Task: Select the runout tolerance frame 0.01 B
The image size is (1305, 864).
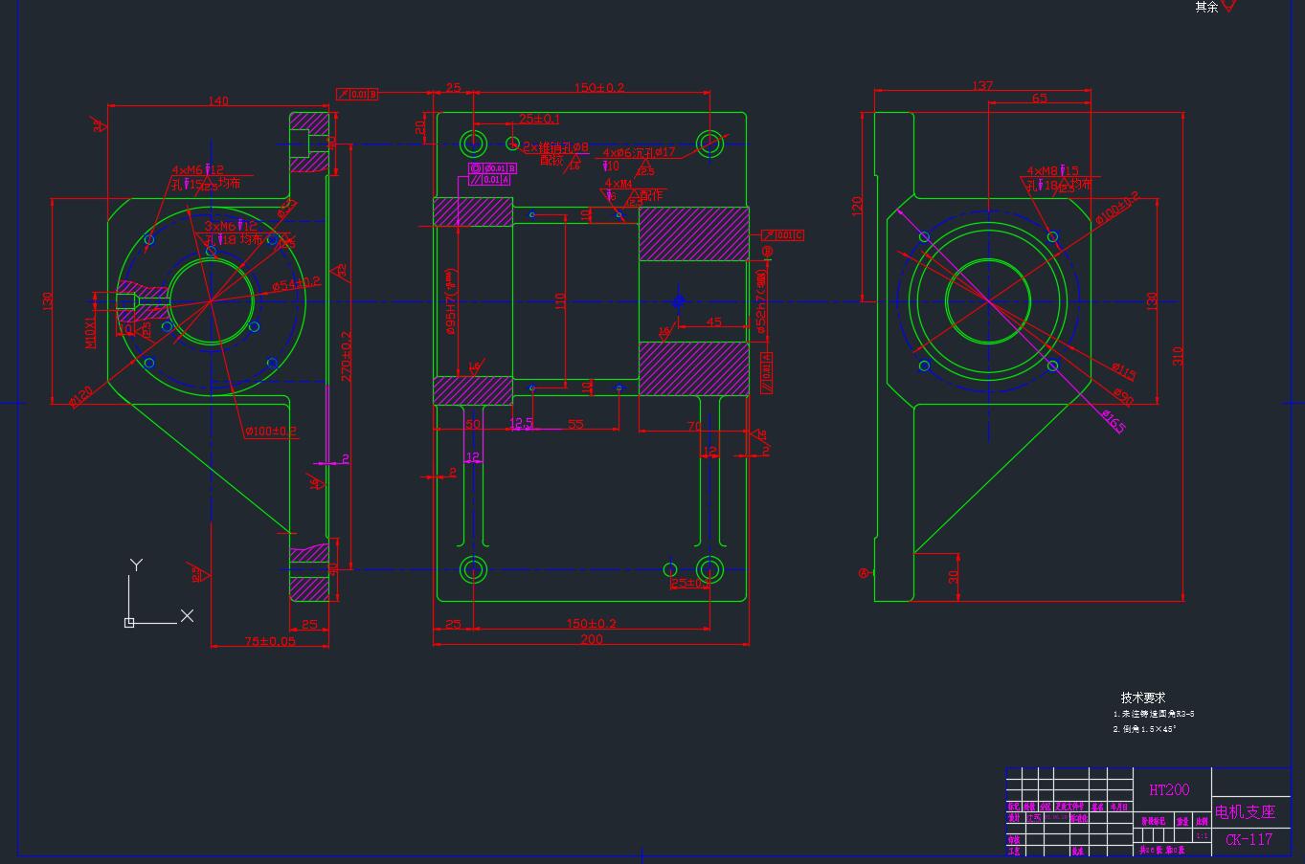Action: pyautogui.click(x=357, y=94)
